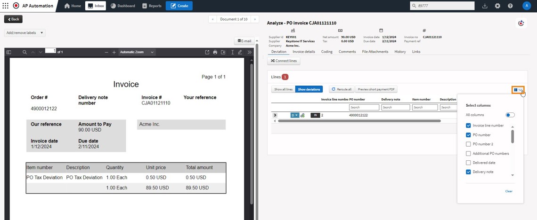Screen dimensions: 537x220
Task: Click the Clear link in column selector
Action: tap(509, 191)
